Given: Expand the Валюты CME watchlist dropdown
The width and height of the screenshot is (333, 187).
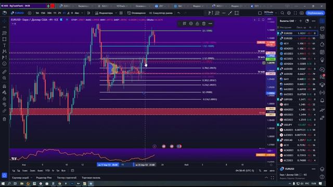Looking at the screenshot, I should (288, 21).
